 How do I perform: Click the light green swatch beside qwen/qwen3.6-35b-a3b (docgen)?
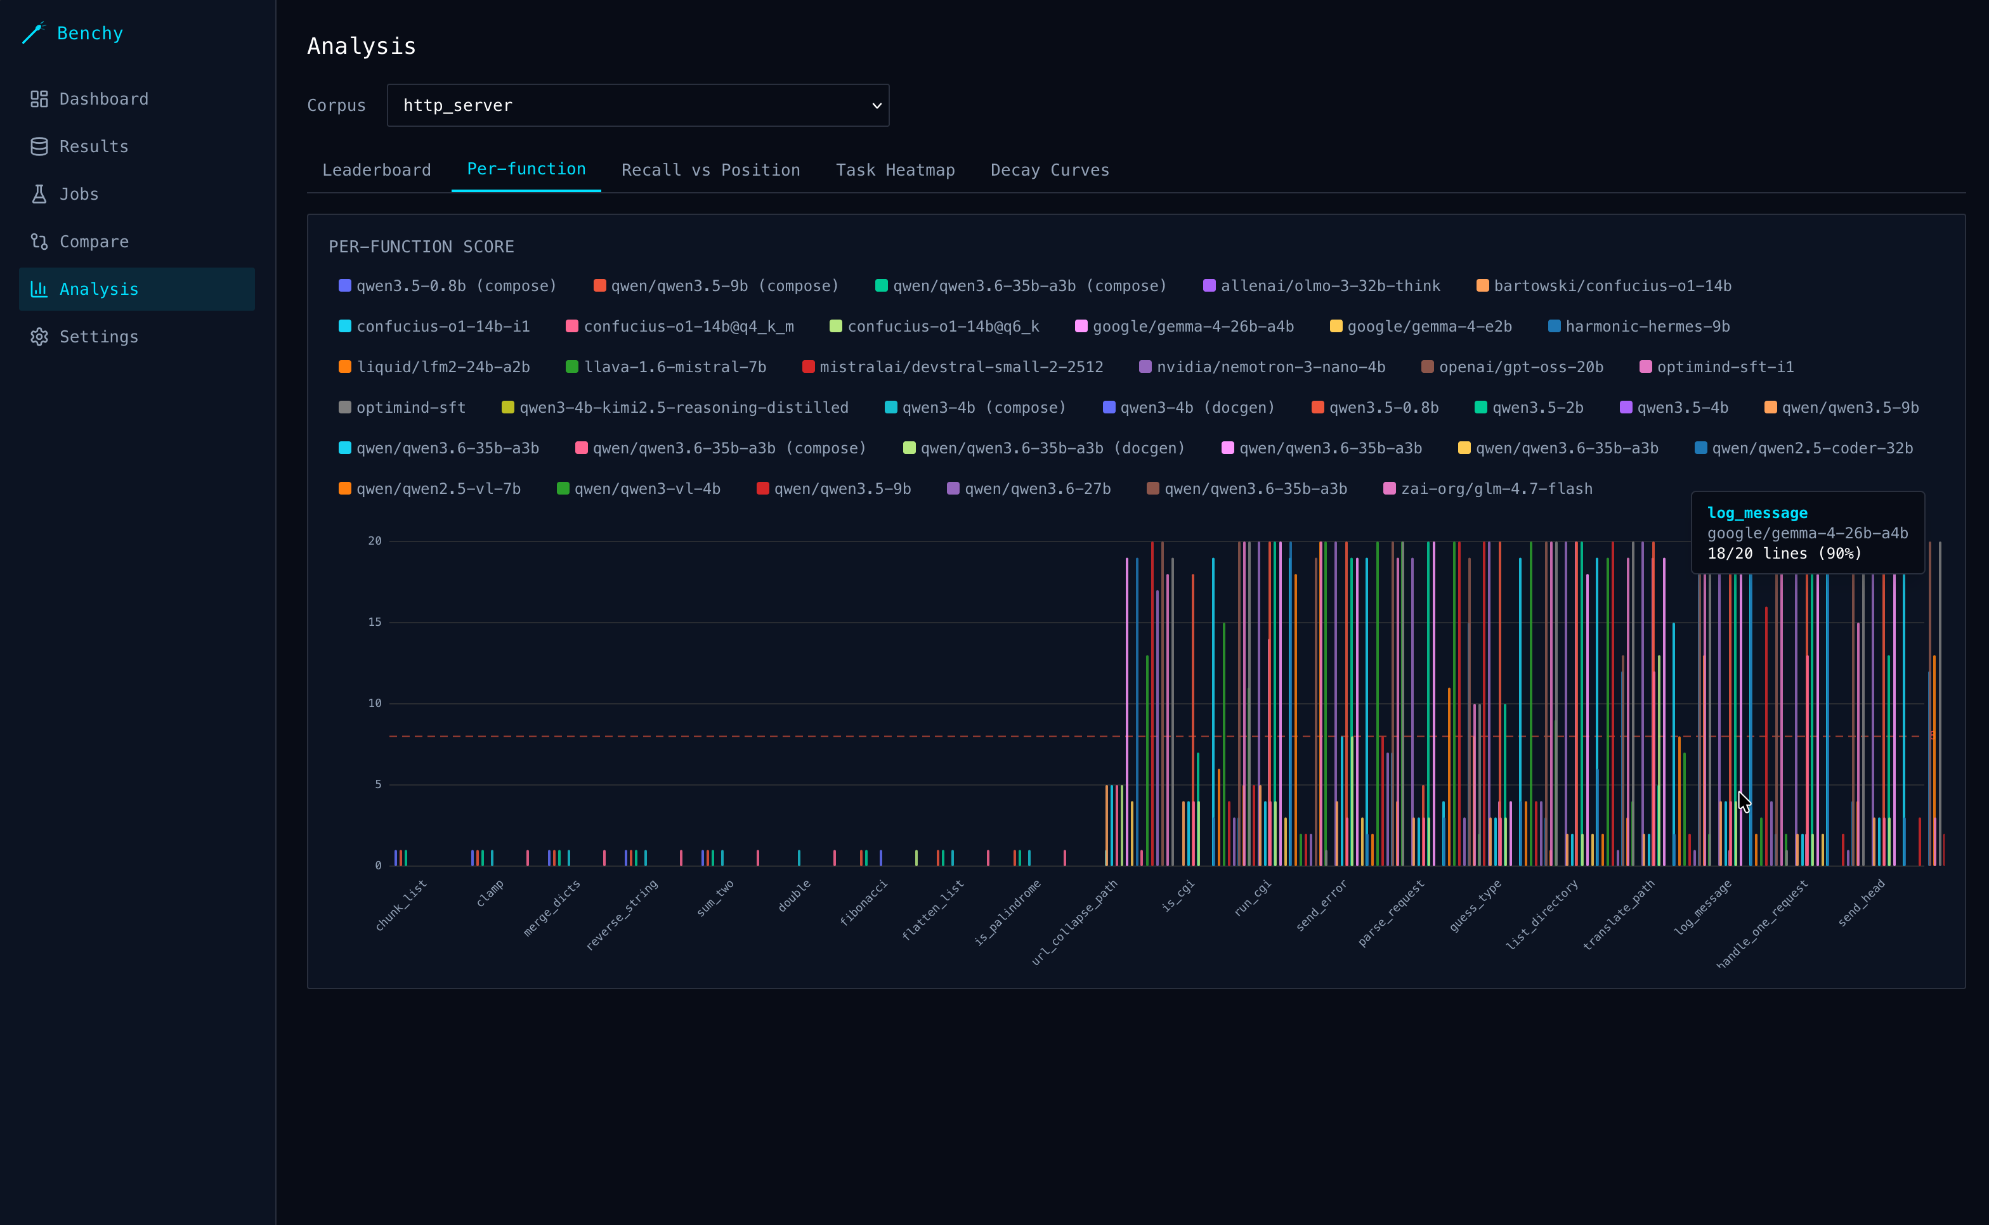pos(909,448)
